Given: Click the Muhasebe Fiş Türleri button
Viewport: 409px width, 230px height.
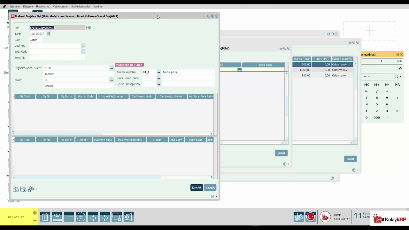Looking at the screenshot, I should point(129,65).
